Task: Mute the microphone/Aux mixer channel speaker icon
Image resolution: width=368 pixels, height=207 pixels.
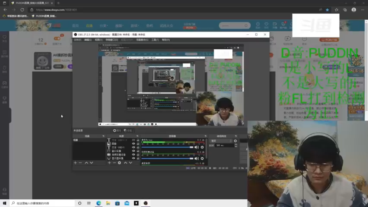Action: 196,147
